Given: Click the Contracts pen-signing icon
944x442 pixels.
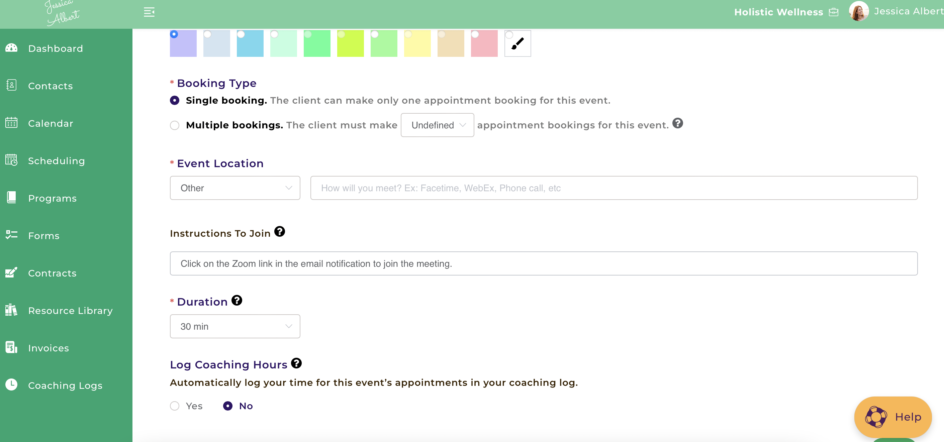Looking at the screenshot, I should click(11, 272).
